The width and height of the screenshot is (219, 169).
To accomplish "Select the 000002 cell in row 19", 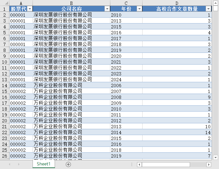I will [x=21, y=115].
